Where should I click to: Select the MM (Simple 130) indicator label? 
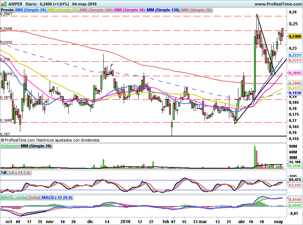pyautogui.click(x=163, y=10)
